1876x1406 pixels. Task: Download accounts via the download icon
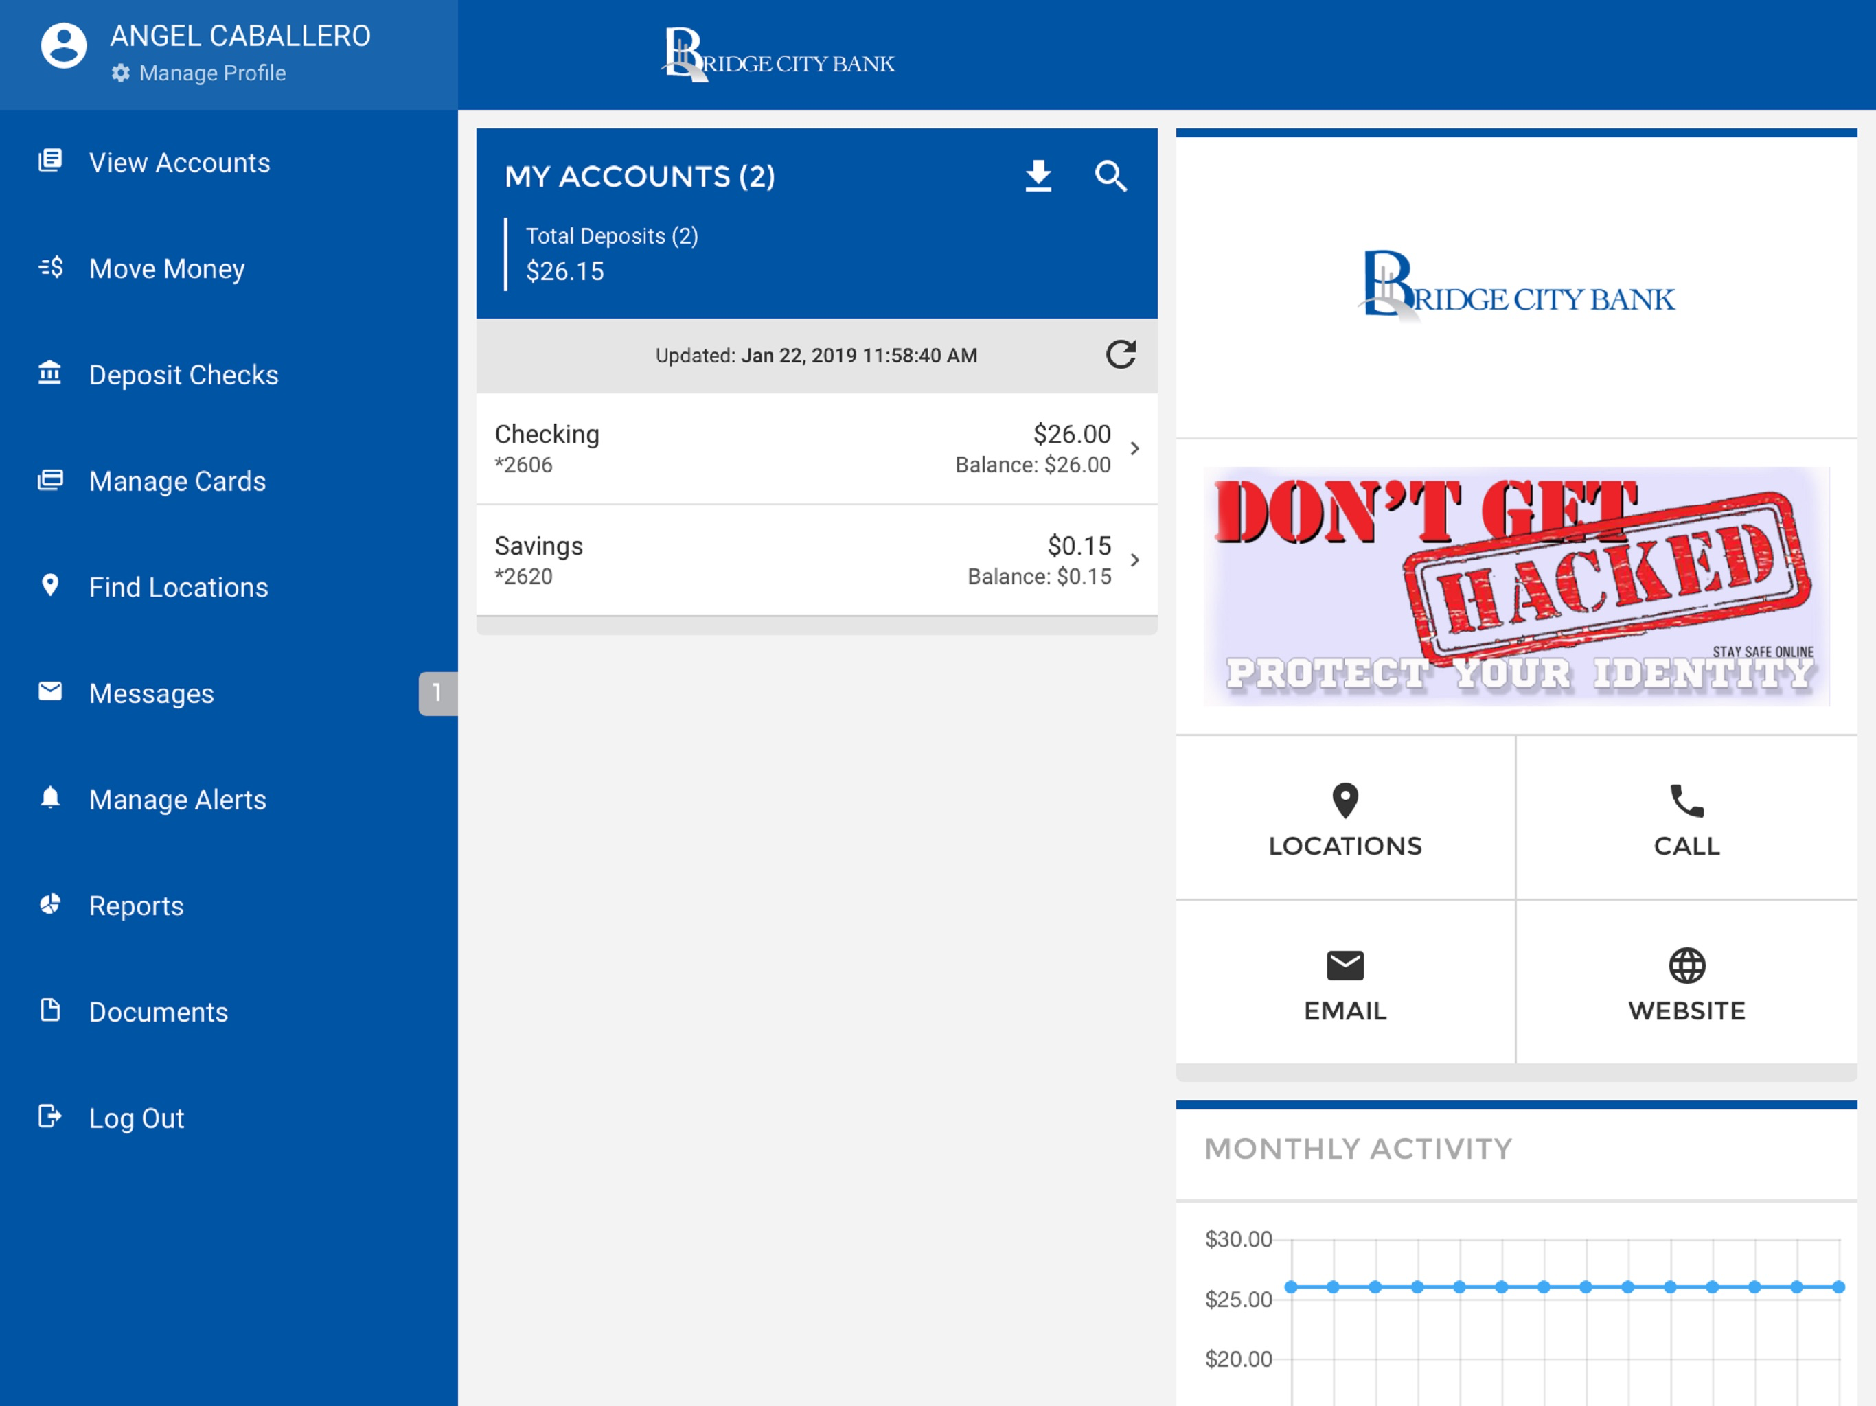[1038, 176]
